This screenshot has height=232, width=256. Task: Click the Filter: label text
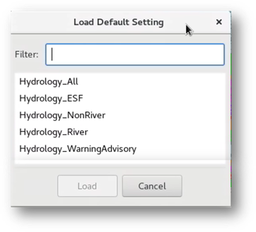(27, 55)
